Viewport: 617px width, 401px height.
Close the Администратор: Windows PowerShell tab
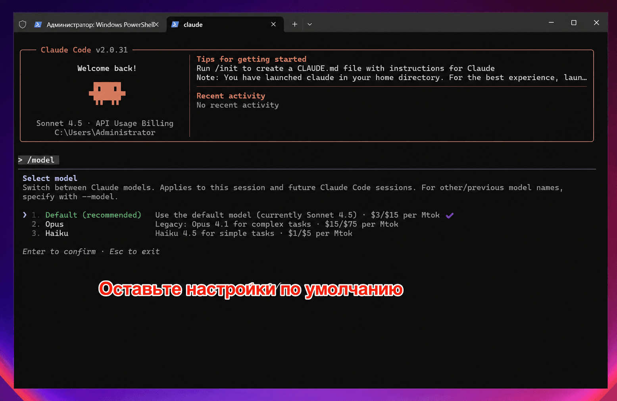(156, 25)
